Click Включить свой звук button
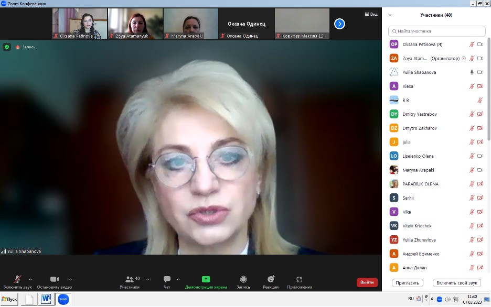This screenshot has height=307, width=491. (456, 283)
